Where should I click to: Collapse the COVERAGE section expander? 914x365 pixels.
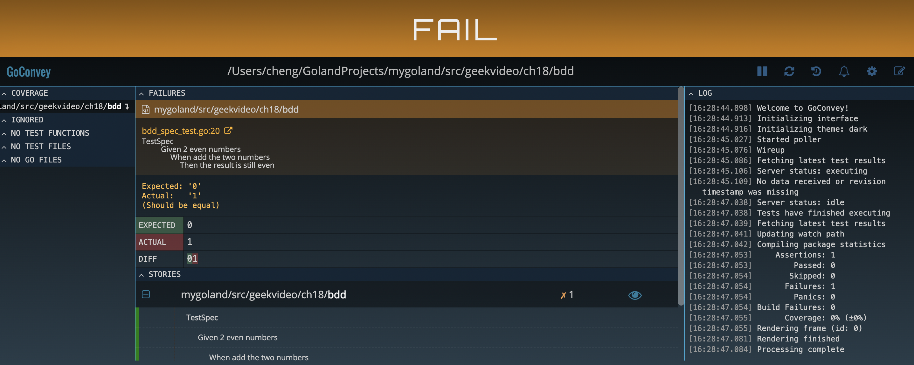click(4, 92)
